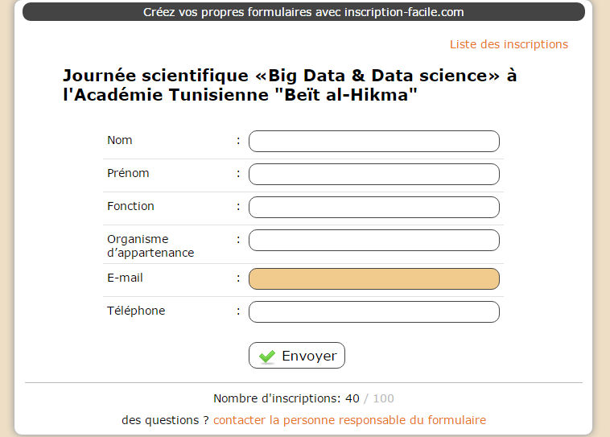The width and height of the screenshot is (610, 437).
Task: Activate the Organisme d'appartenance input
Action: (374, 240)
